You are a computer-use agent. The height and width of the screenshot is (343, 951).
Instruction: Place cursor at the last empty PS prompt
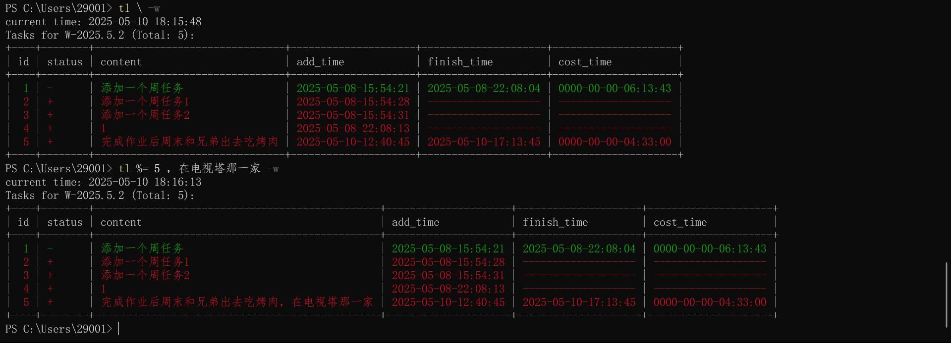(119, 329)
